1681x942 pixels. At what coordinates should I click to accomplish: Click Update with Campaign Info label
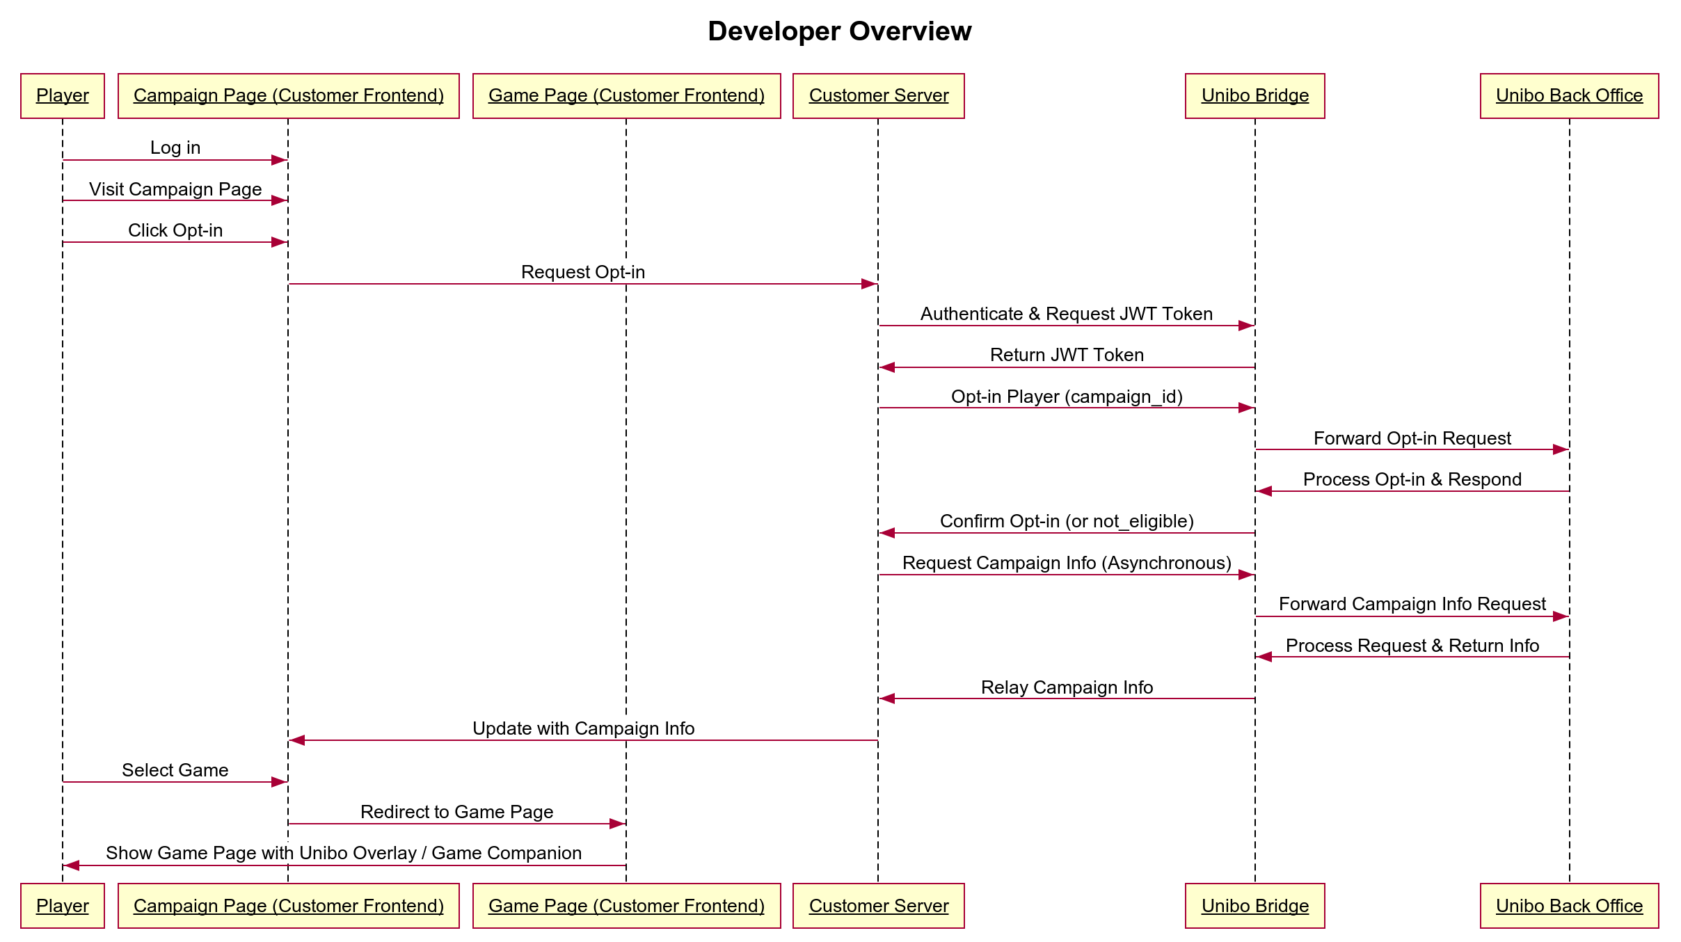point(583,728)
